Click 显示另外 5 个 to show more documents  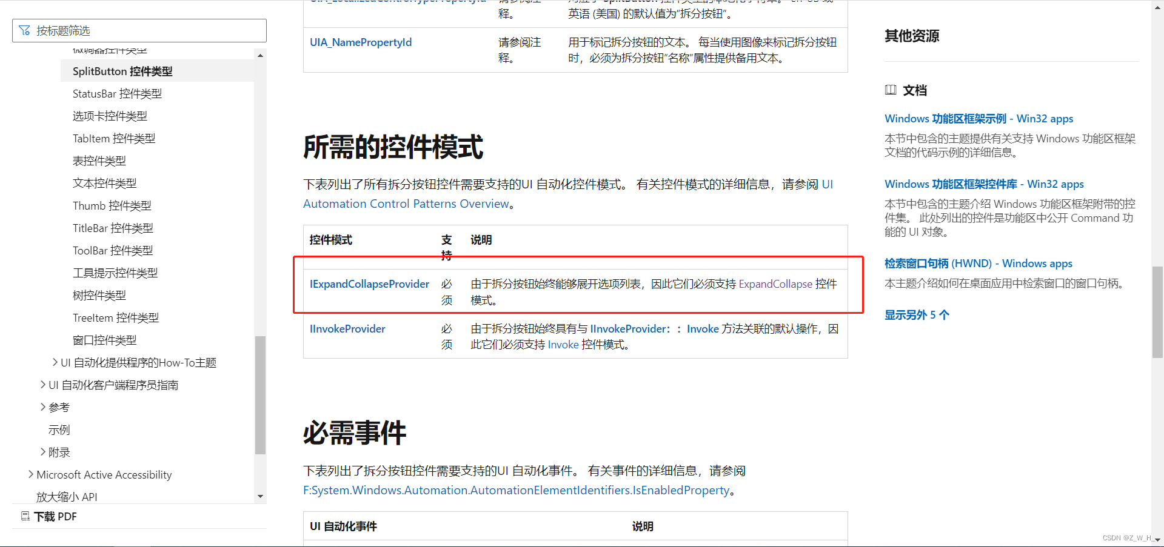point(916,314)
